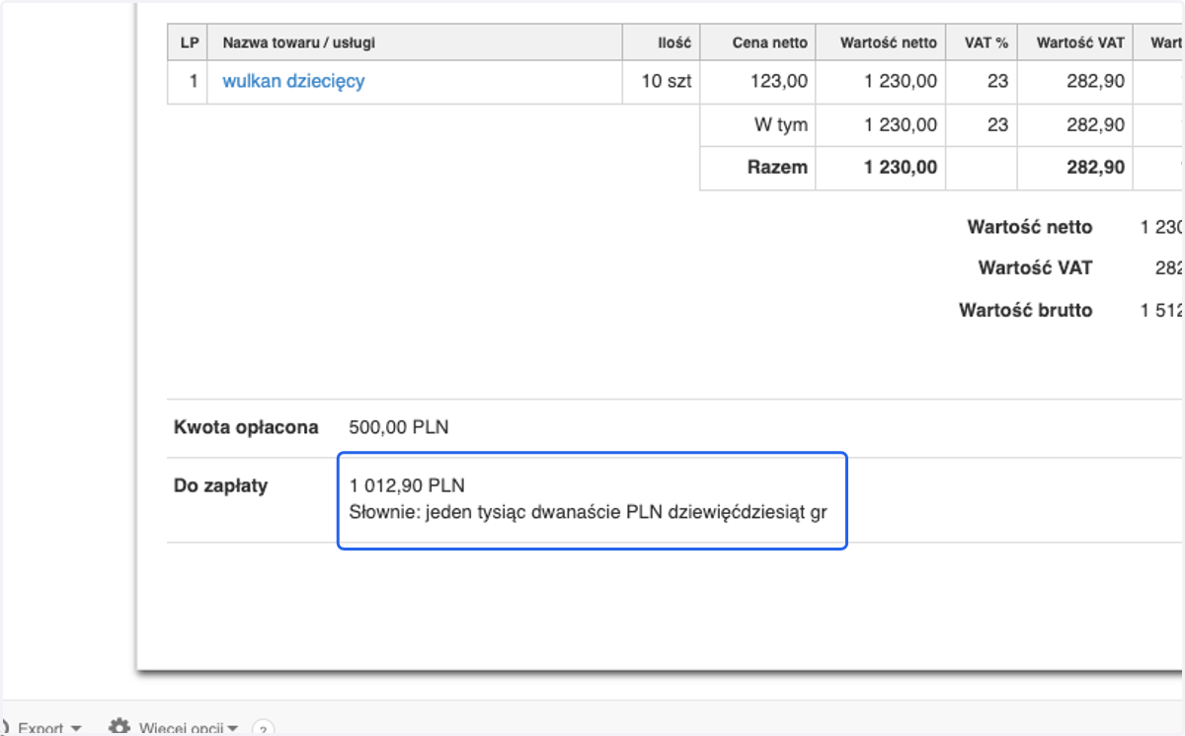Click the question mark help icon

coord(263,729)
